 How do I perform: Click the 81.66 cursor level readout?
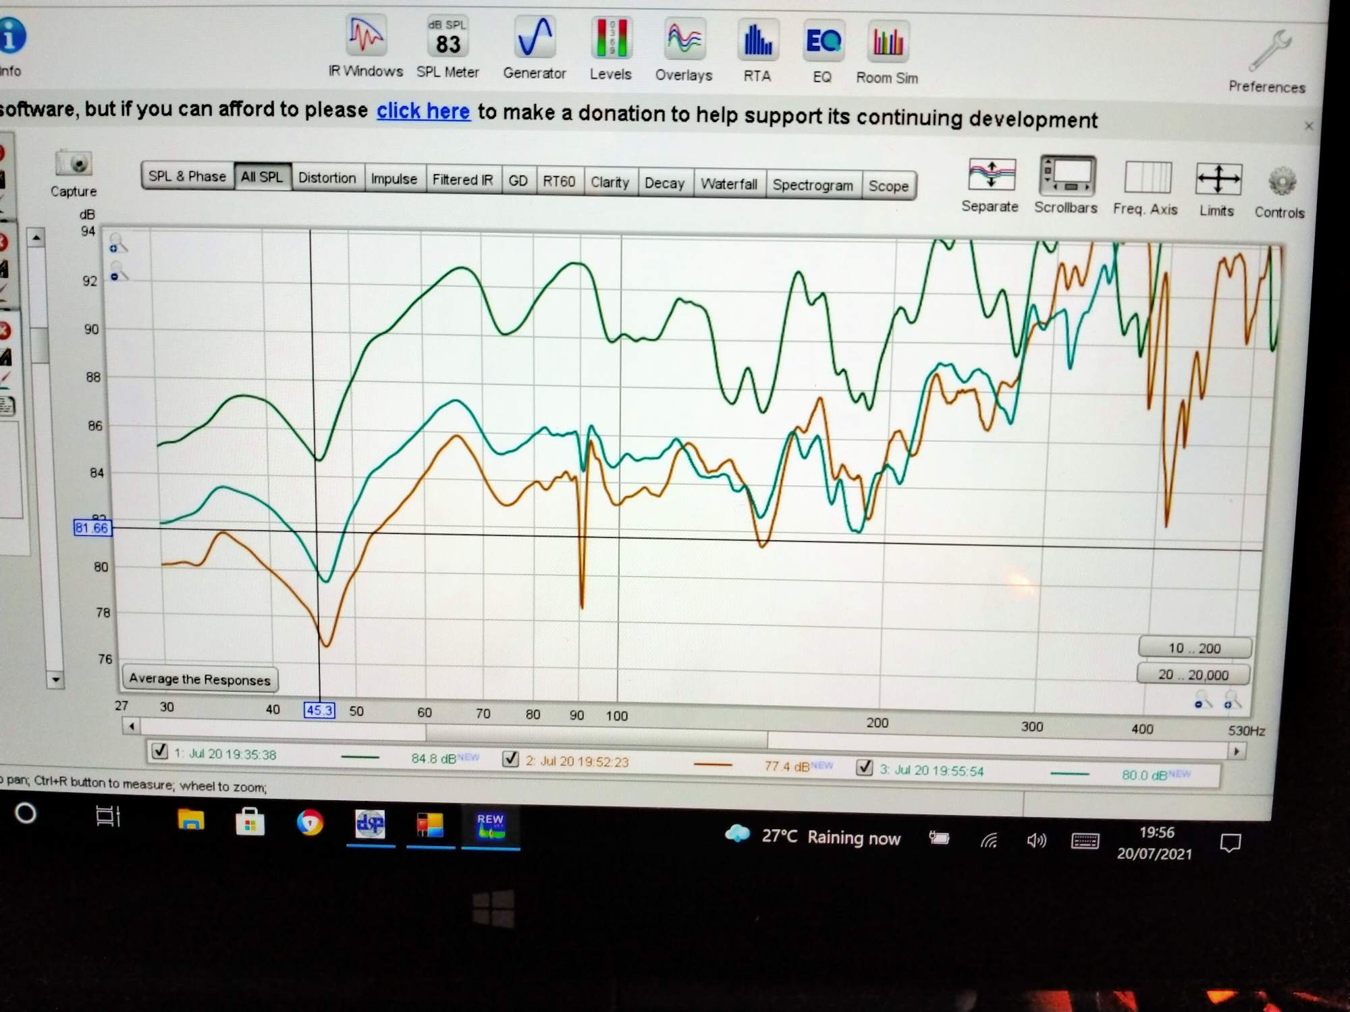click(x=92, y=528)
